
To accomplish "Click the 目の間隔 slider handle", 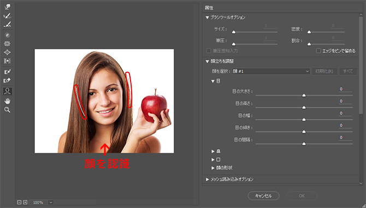I will pos(304,144).
